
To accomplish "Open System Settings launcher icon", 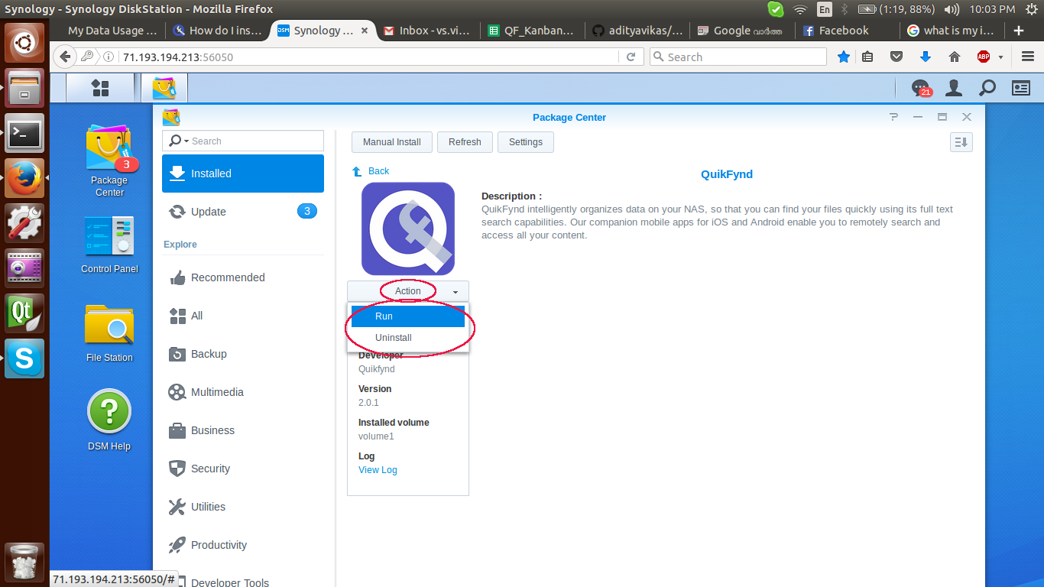I will click(x=24, y=223).
